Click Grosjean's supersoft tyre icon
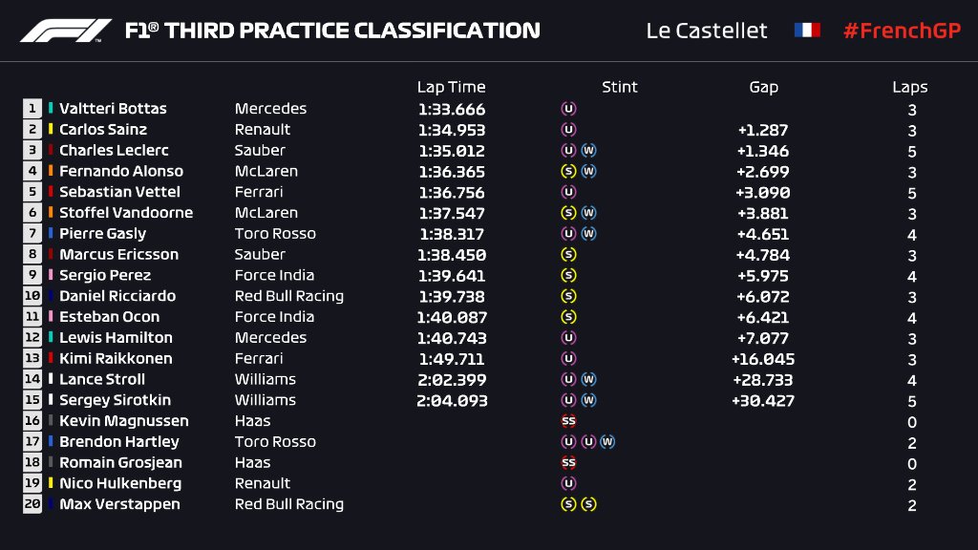Image resolution: width=978 pixels, height=550 pixels. click(568, 463)
